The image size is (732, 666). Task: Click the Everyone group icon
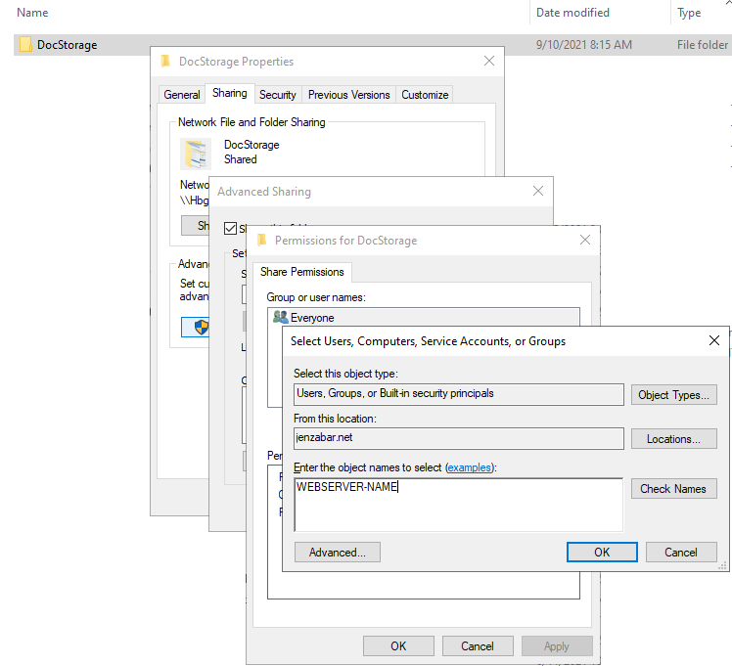280,318
